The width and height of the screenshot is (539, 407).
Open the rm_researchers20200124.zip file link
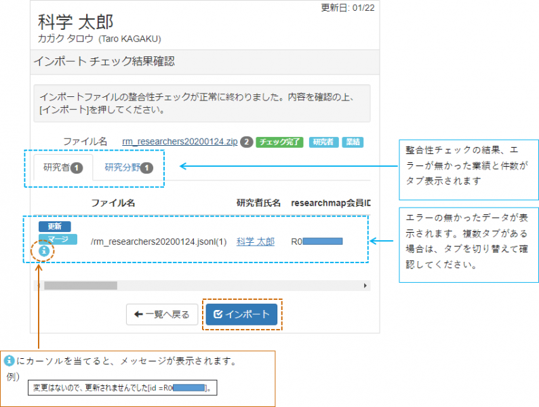[x=179, y=142]
